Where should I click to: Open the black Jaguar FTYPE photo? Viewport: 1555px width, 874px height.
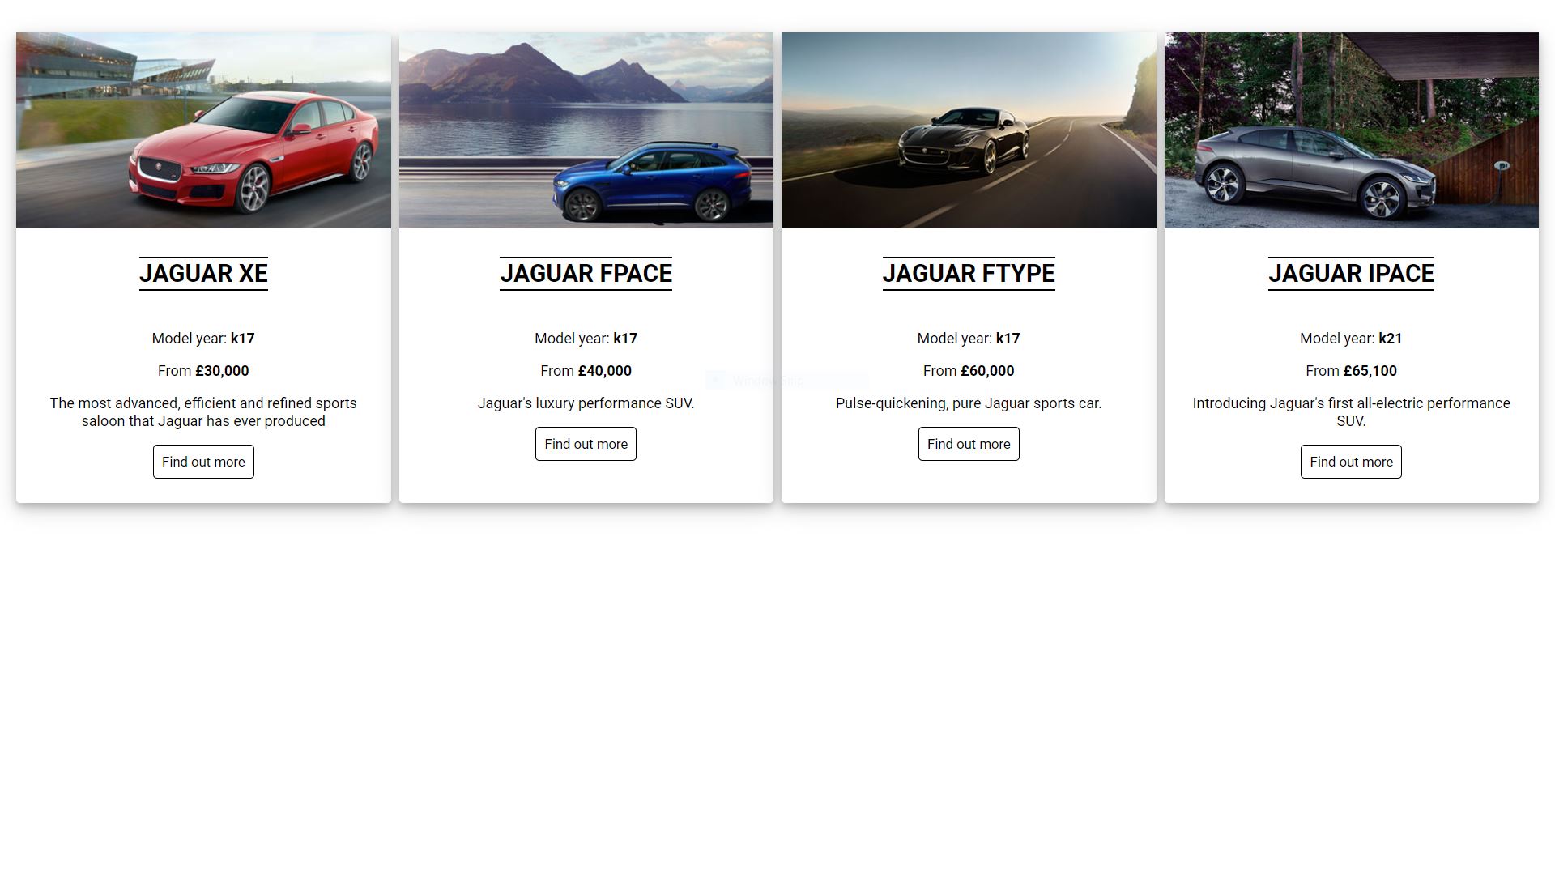(x=969, y=130)
